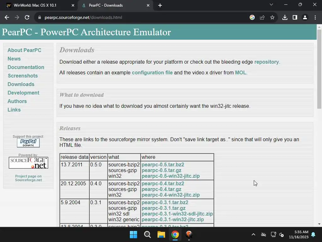Follow the MOL link
The width and height of the screenshot is (322, 242).
point(241,73)
